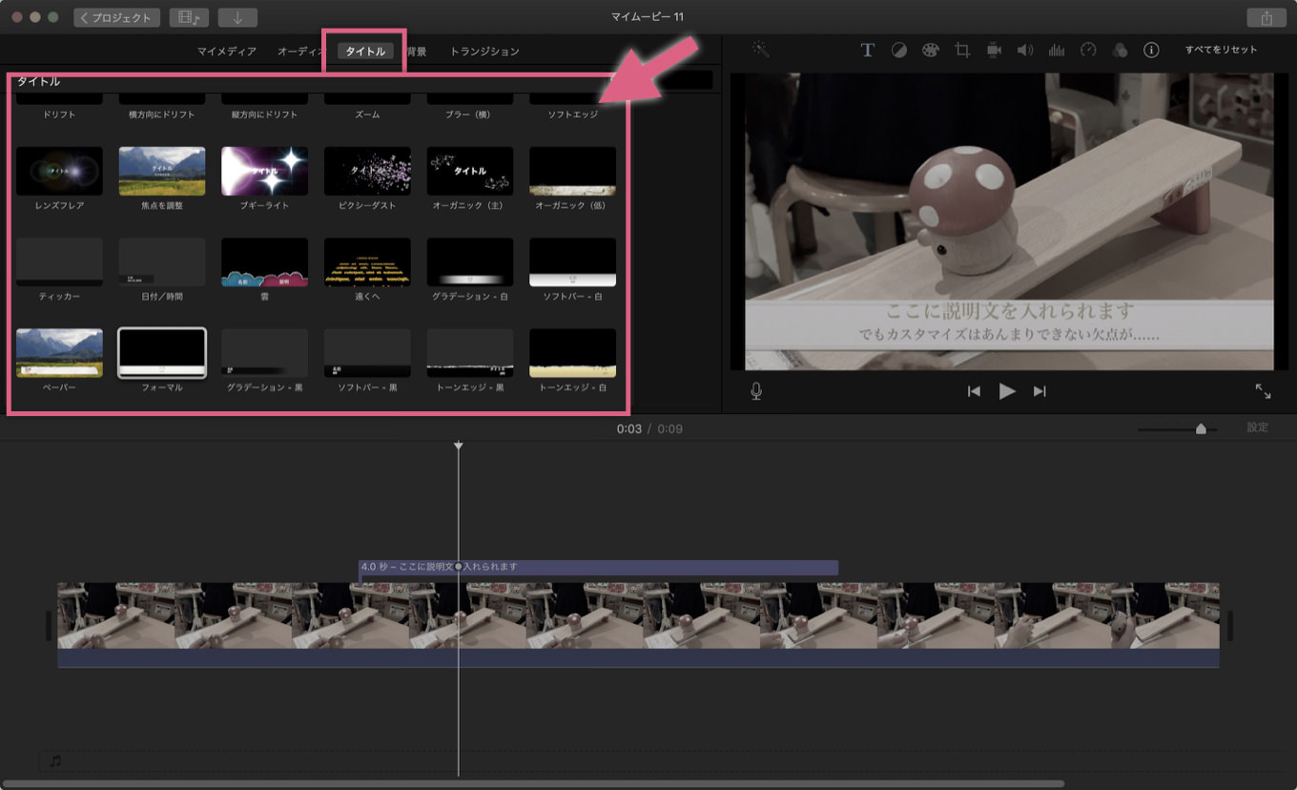Viewport: 1297px width, 790px height.
Task: Click the import down-arrow button
Action: point(237,17)
